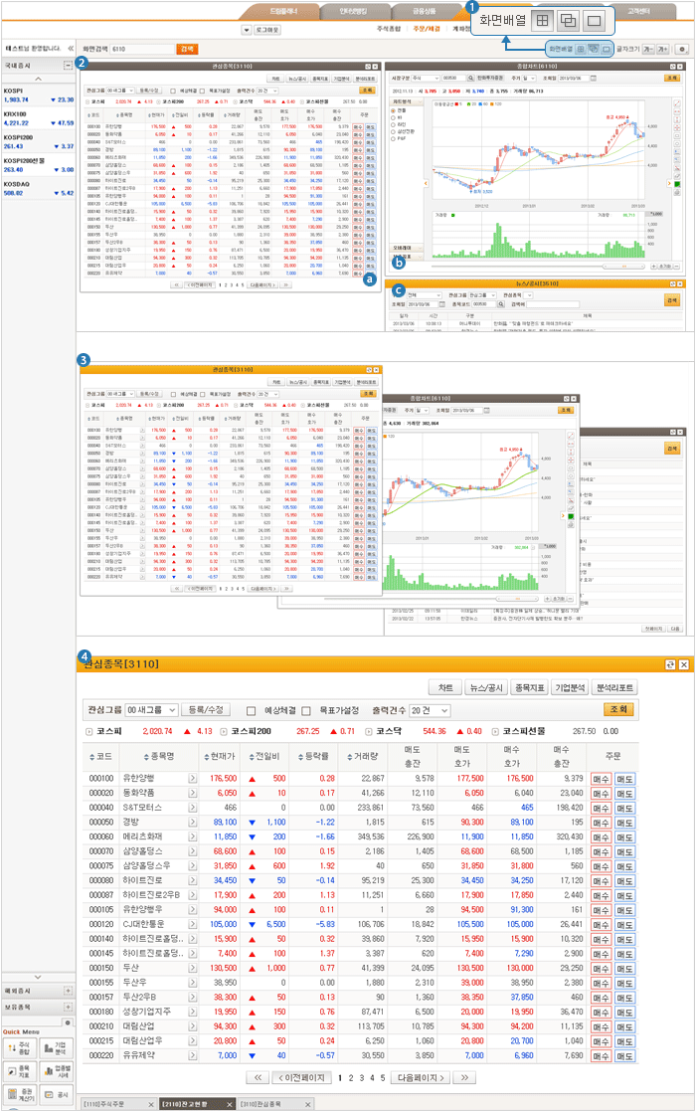This screenshot has width=696, height=1112.
Task: Open the 주식종합 top submenu item
Action: (x=389, y=29)
